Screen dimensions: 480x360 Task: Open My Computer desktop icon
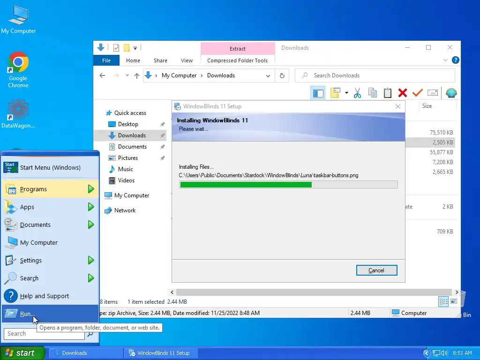click(x=18, y=20)
